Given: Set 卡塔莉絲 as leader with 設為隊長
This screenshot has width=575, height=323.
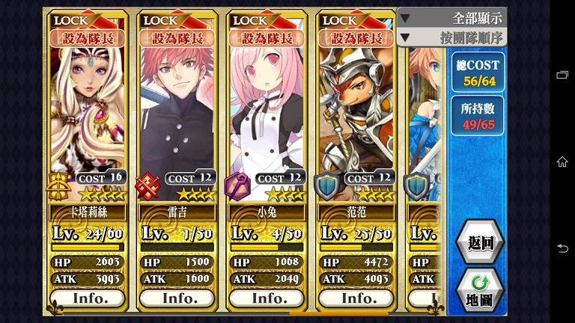Looking at the screenshot, I should pyautogui.click(x=88, y=38).
